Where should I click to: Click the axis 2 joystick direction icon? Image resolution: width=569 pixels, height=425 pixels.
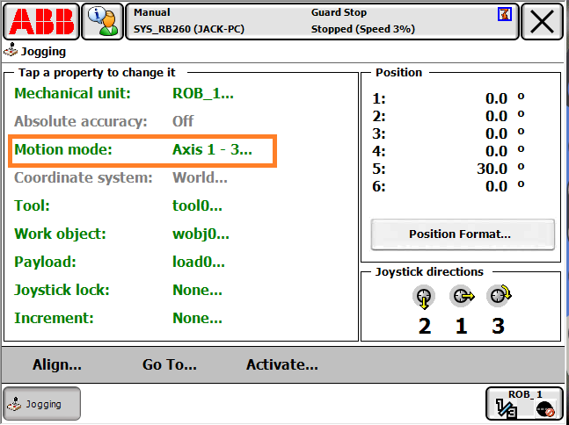click(x=424, y=299)
